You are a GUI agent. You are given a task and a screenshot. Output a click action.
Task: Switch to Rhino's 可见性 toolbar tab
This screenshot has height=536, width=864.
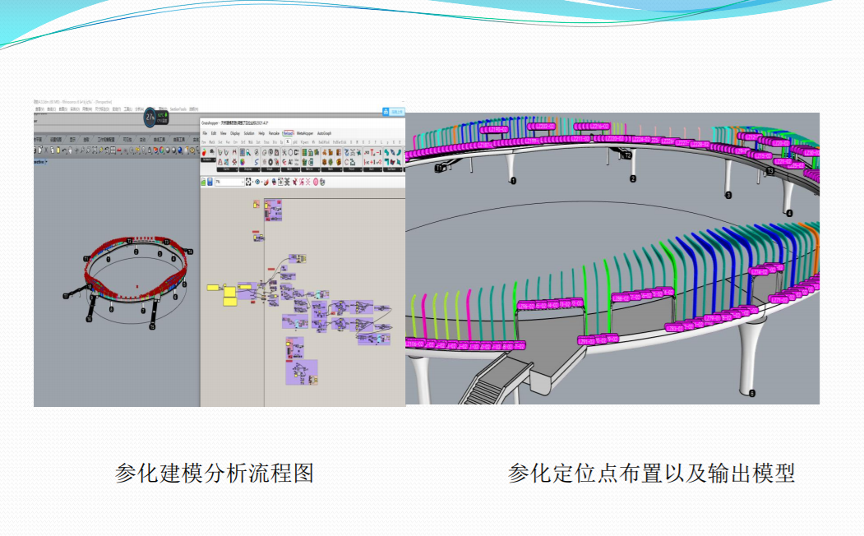tap(127, 140)
